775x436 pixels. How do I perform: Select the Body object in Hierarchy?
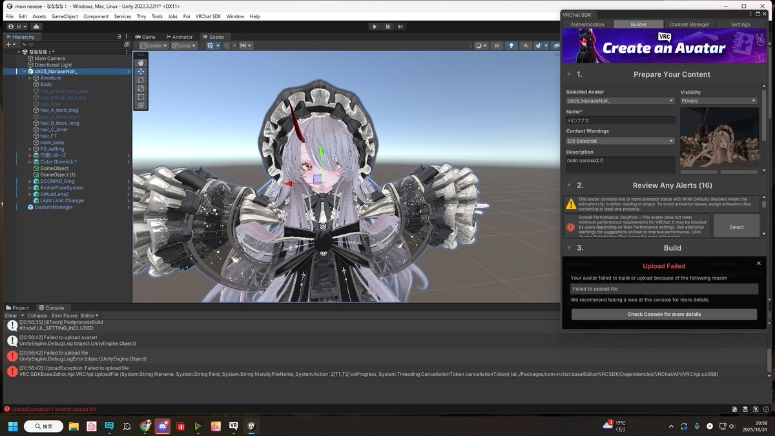click(46, 85)
